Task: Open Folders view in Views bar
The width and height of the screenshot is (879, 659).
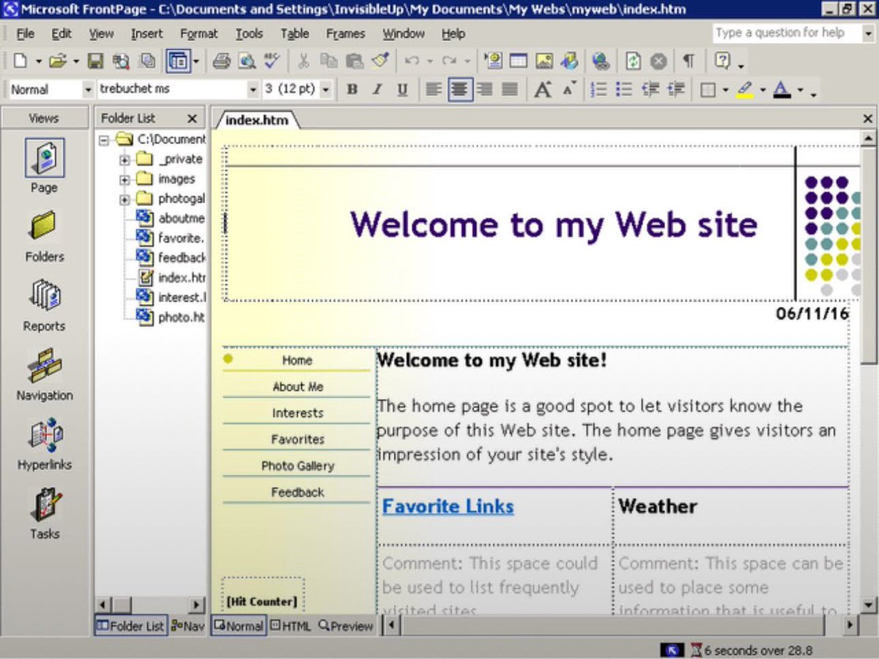Action: [x=45, y=237]
